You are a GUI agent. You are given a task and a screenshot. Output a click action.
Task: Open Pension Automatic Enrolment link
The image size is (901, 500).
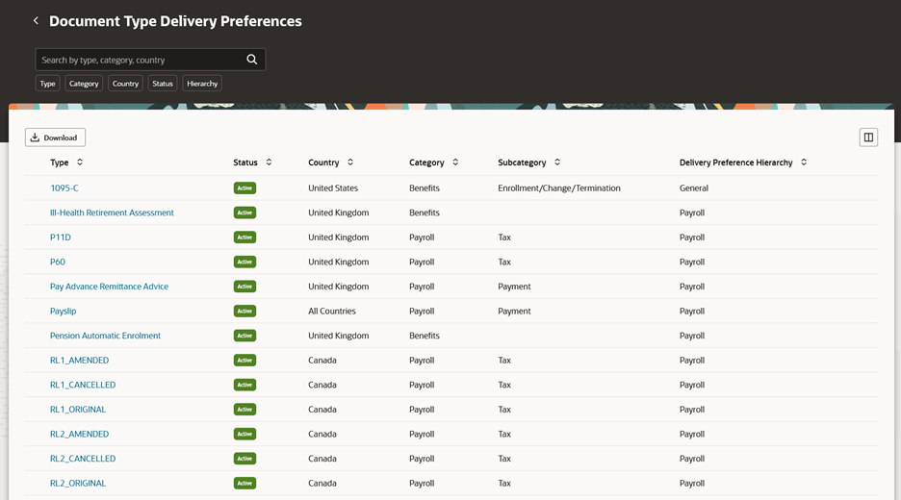(x=105, y=336)
